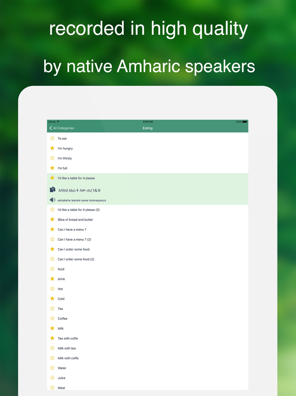Select the Amharic script translation text
The image size is (296, 396).
(79, 191)
